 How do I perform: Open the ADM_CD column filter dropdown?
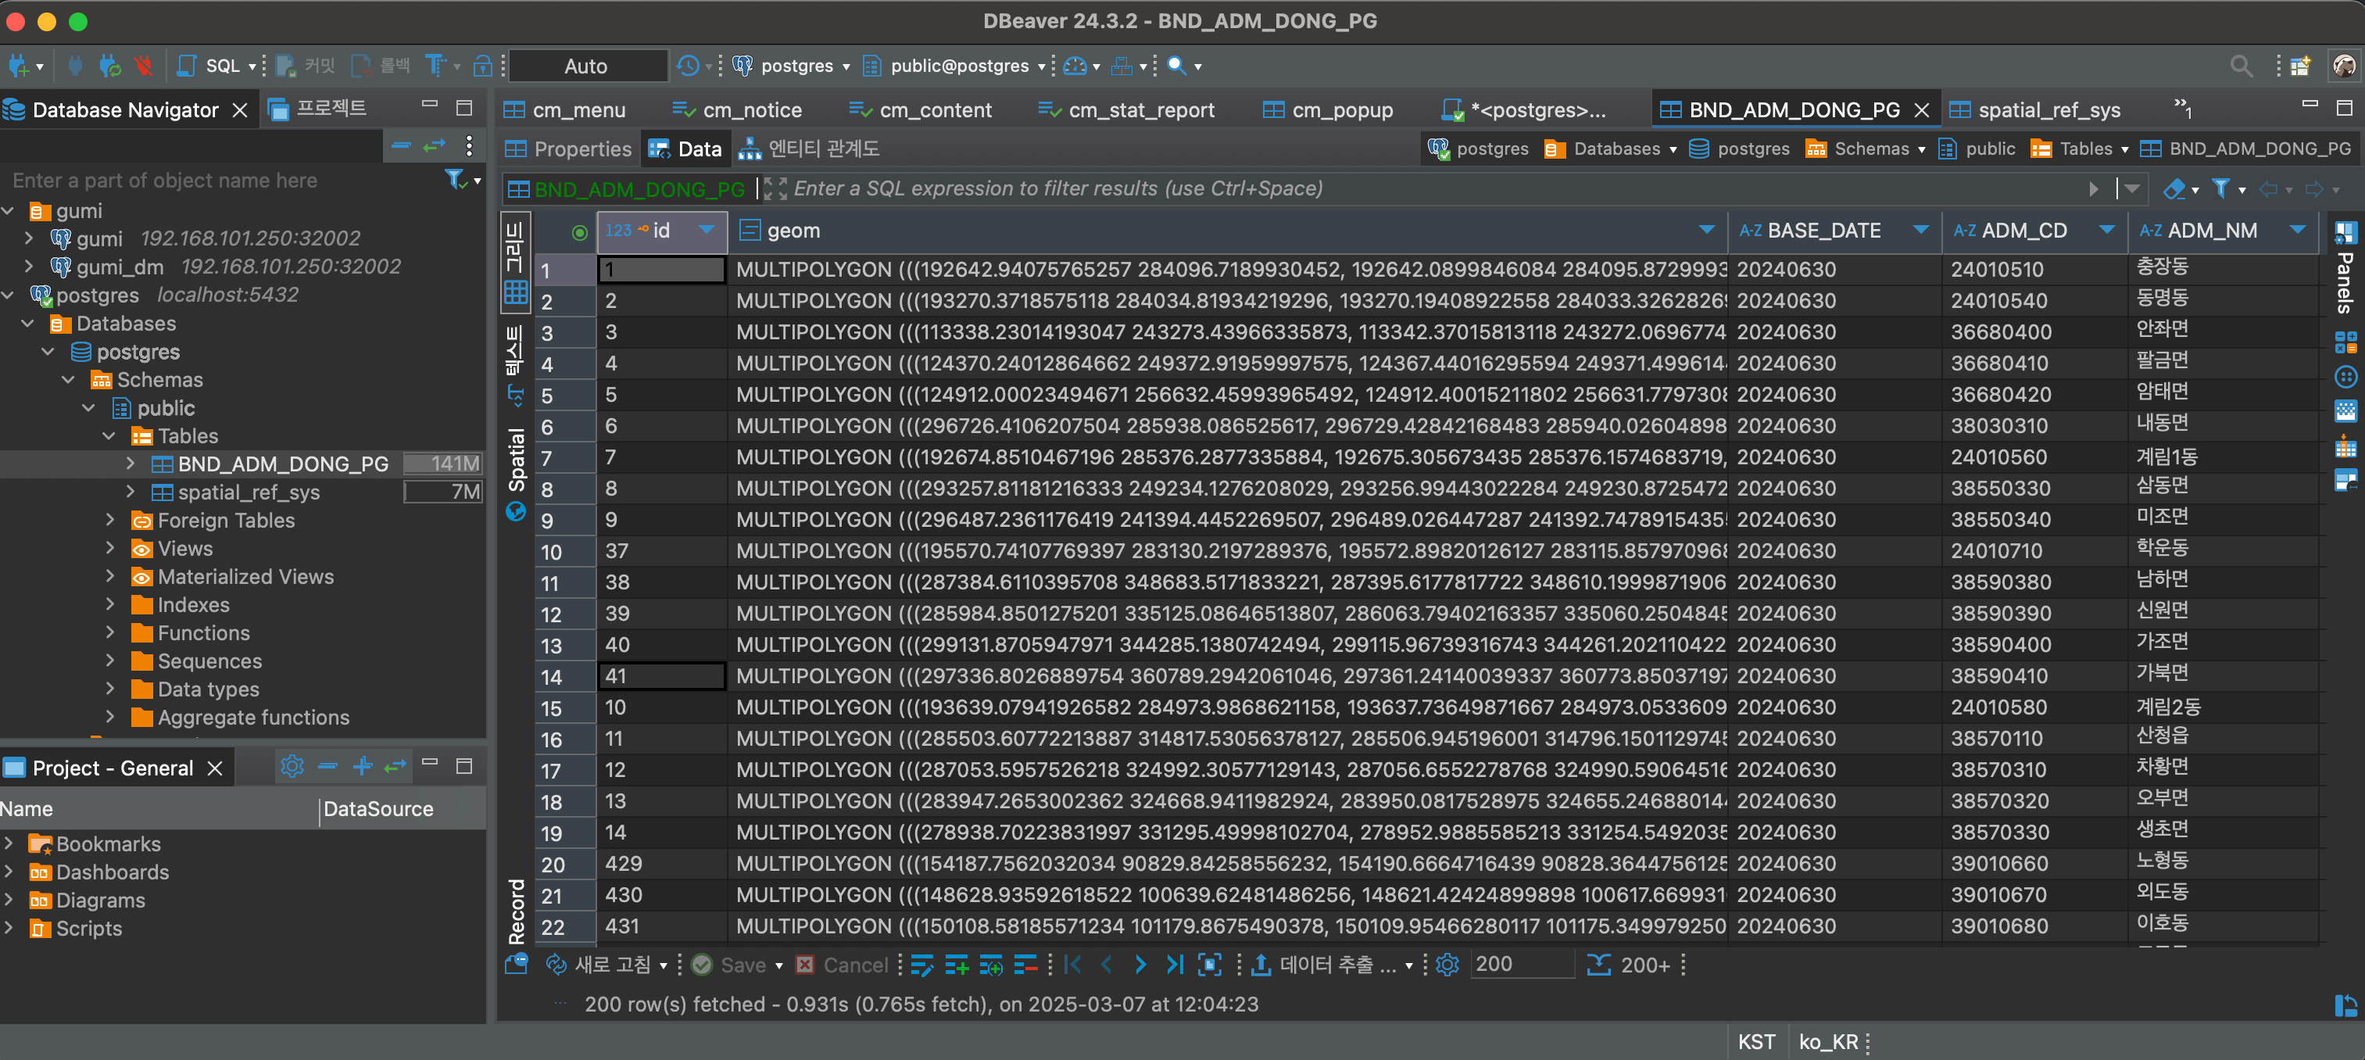2106,230
